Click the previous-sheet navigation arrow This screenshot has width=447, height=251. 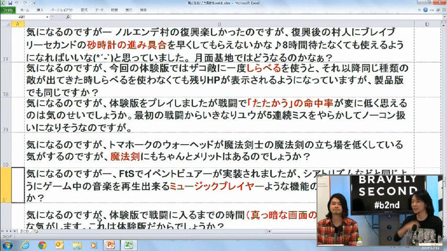[7, 231]
